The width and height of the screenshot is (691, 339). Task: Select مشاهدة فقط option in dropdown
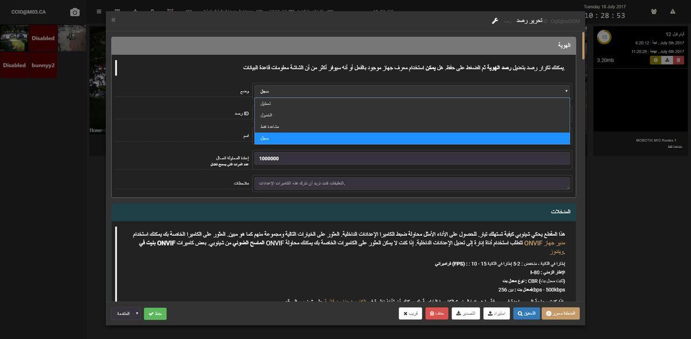pos(412,126)
